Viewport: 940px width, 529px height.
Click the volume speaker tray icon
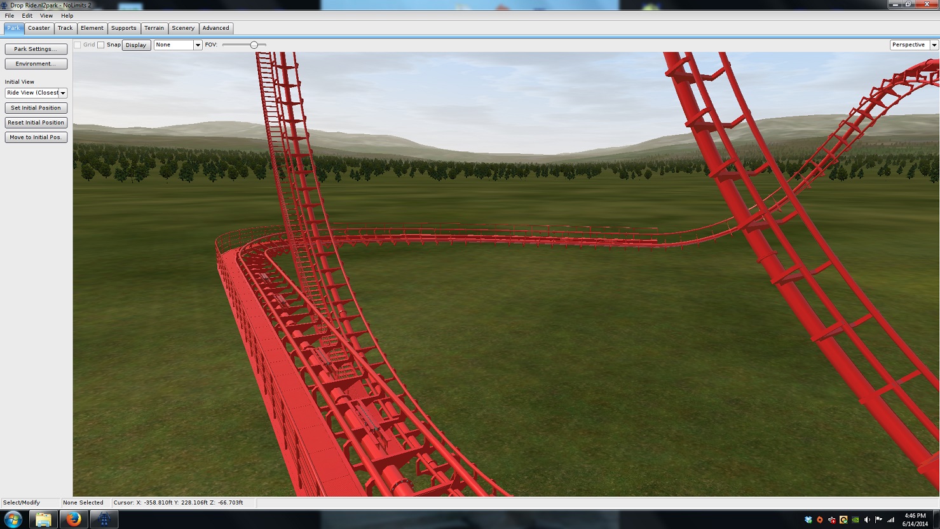[868, 519]
